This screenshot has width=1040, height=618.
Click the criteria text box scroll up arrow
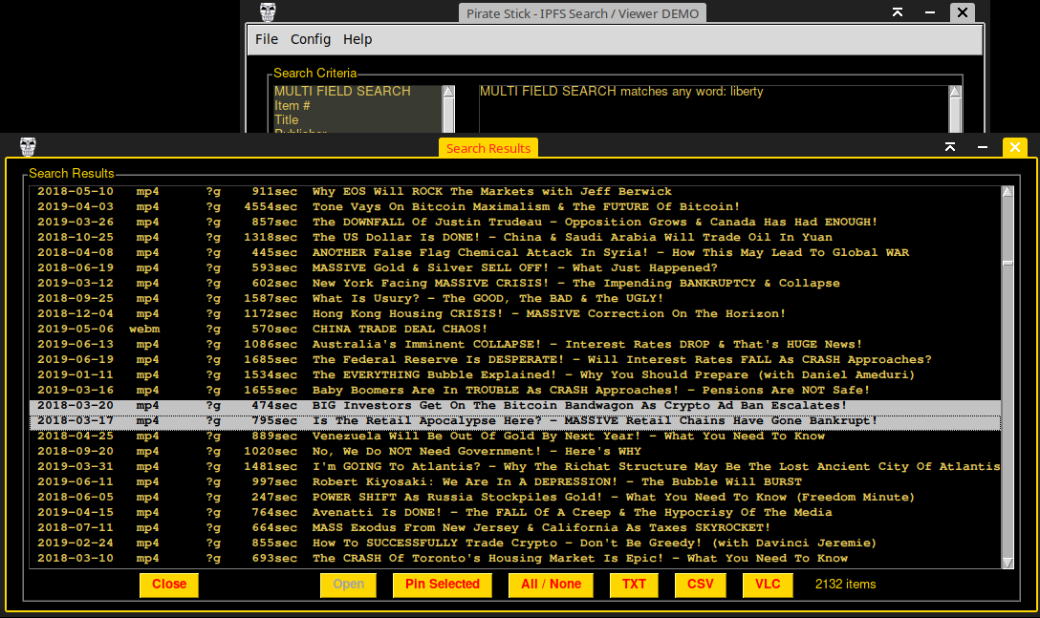955,92
